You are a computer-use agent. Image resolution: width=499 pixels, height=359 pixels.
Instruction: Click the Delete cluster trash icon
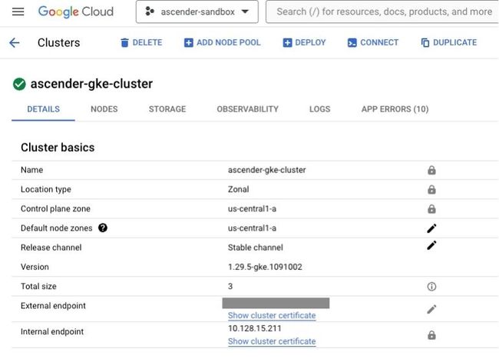click(x=124, y=42)
